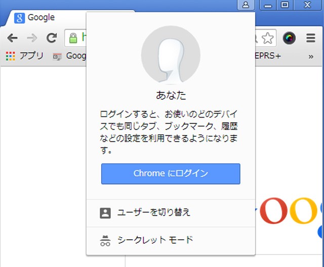Click the forward navigation arrow

tap(31, 38)
